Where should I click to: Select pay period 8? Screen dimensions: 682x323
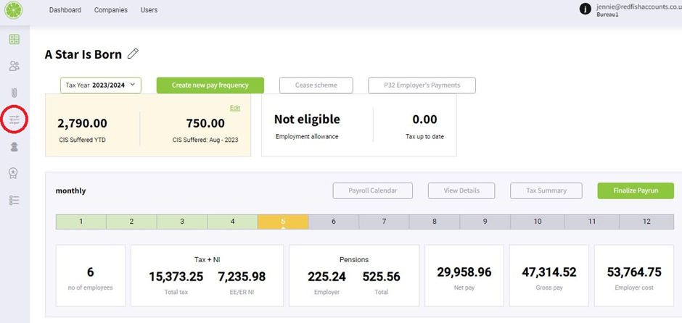[435, 222]
